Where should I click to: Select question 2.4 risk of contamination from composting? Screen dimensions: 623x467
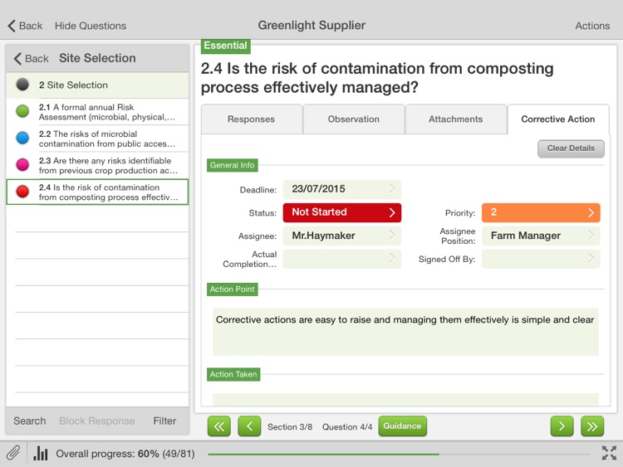click(x=98, y=192)
